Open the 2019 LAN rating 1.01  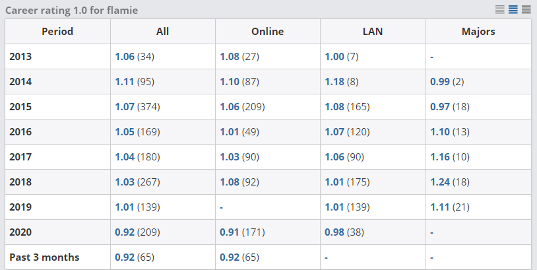334,207
